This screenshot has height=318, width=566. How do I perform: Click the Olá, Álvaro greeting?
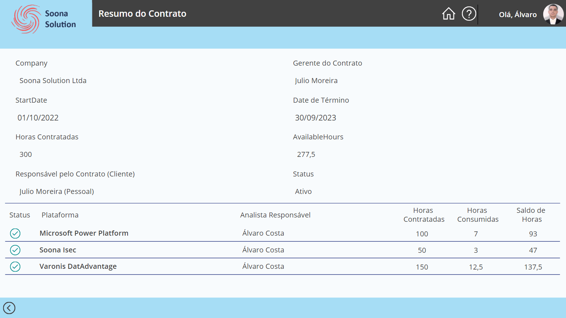coord(518,15)
